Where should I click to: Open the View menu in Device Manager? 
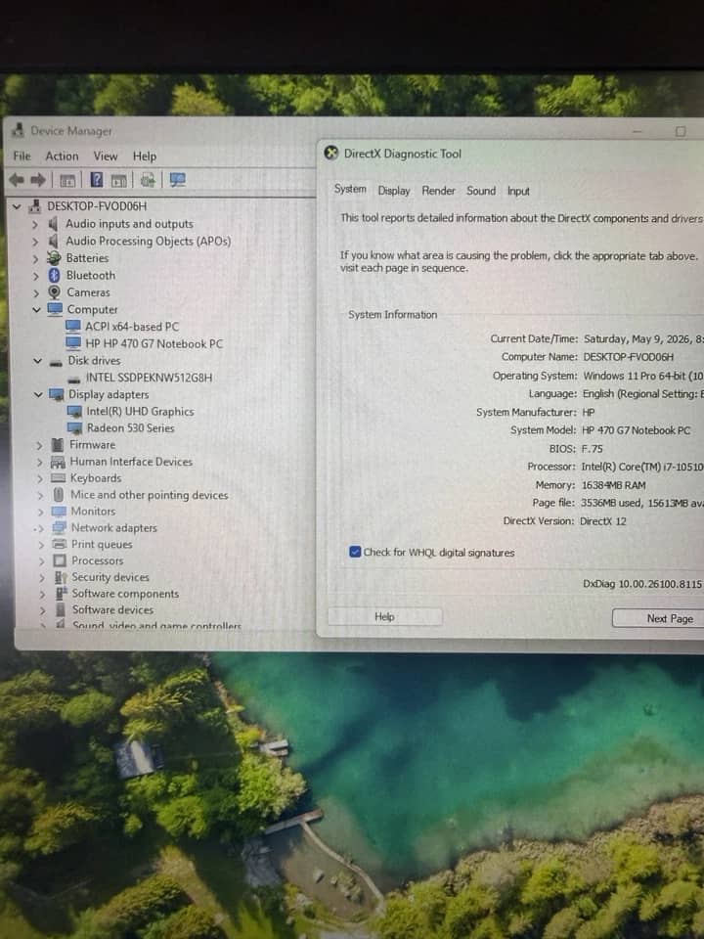coord(106,156)
